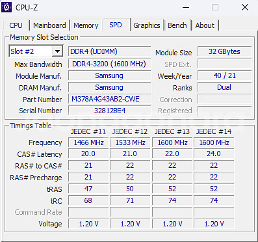Click the DRAM Manuf. Samsung value

point(109,87)
